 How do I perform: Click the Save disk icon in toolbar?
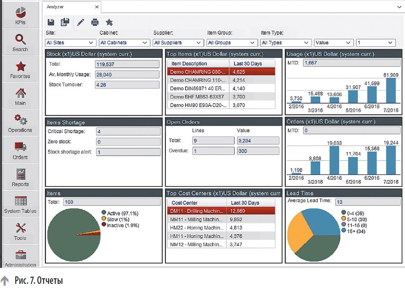pyautogui.click(x=51, y=22)
